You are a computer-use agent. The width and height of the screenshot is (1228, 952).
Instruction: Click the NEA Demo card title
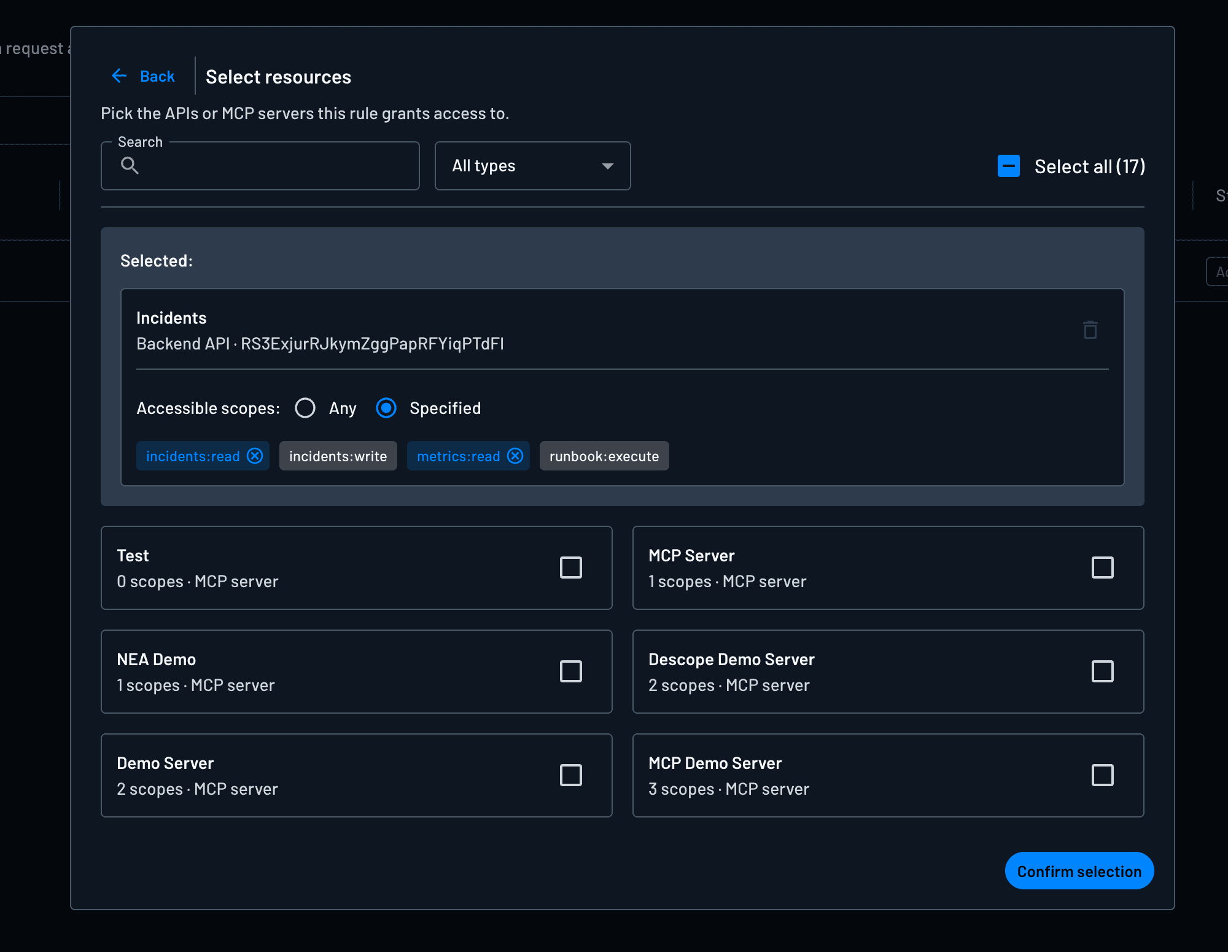pos(157,660)
